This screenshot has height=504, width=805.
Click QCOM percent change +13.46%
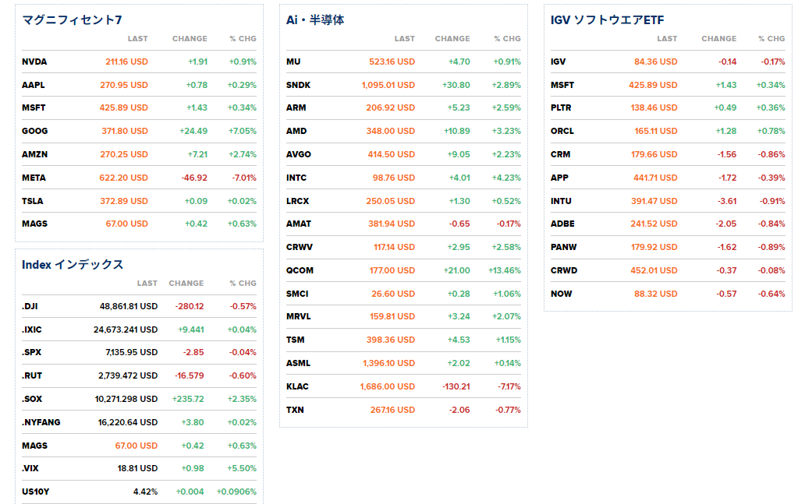(x=505, y=271)
